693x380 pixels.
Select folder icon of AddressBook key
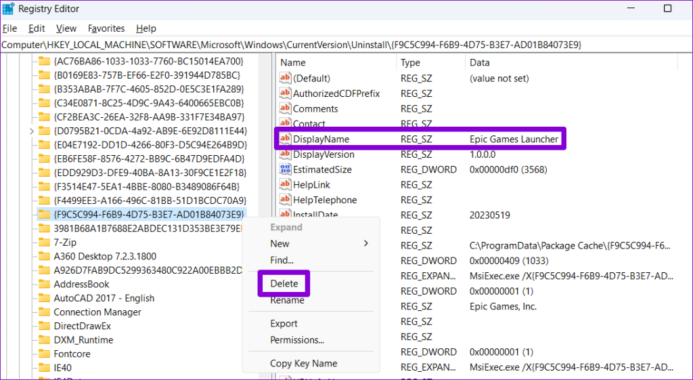coord(44,284)
